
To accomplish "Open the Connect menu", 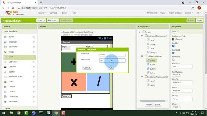I will [x=54, y=13].
